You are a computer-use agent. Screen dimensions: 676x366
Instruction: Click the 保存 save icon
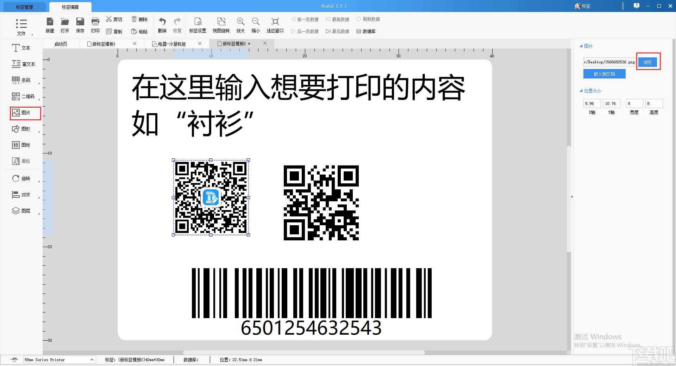[x=80, y=25]
